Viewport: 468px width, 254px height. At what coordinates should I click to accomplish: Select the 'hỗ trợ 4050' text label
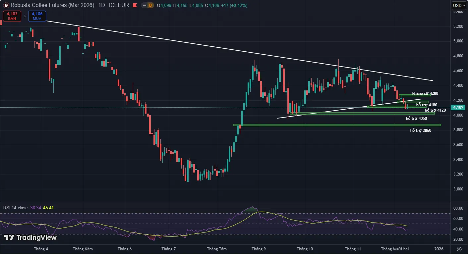(416, 118)
